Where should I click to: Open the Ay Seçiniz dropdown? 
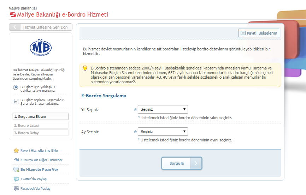(163, 132)
